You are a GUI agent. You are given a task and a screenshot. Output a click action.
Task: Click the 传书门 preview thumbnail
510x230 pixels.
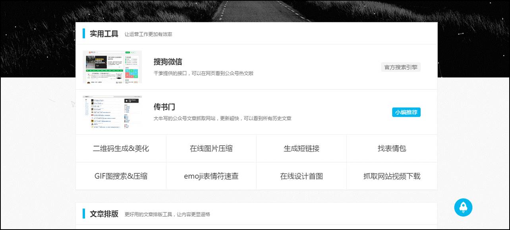[x=112, y=112]
